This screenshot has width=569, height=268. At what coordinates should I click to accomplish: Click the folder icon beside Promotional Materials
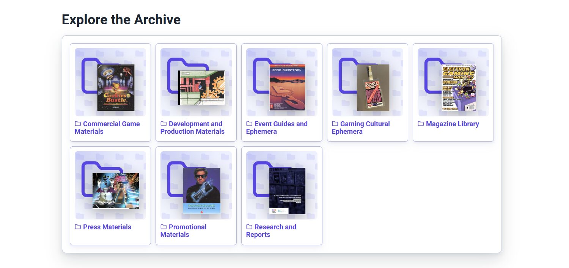163,227
